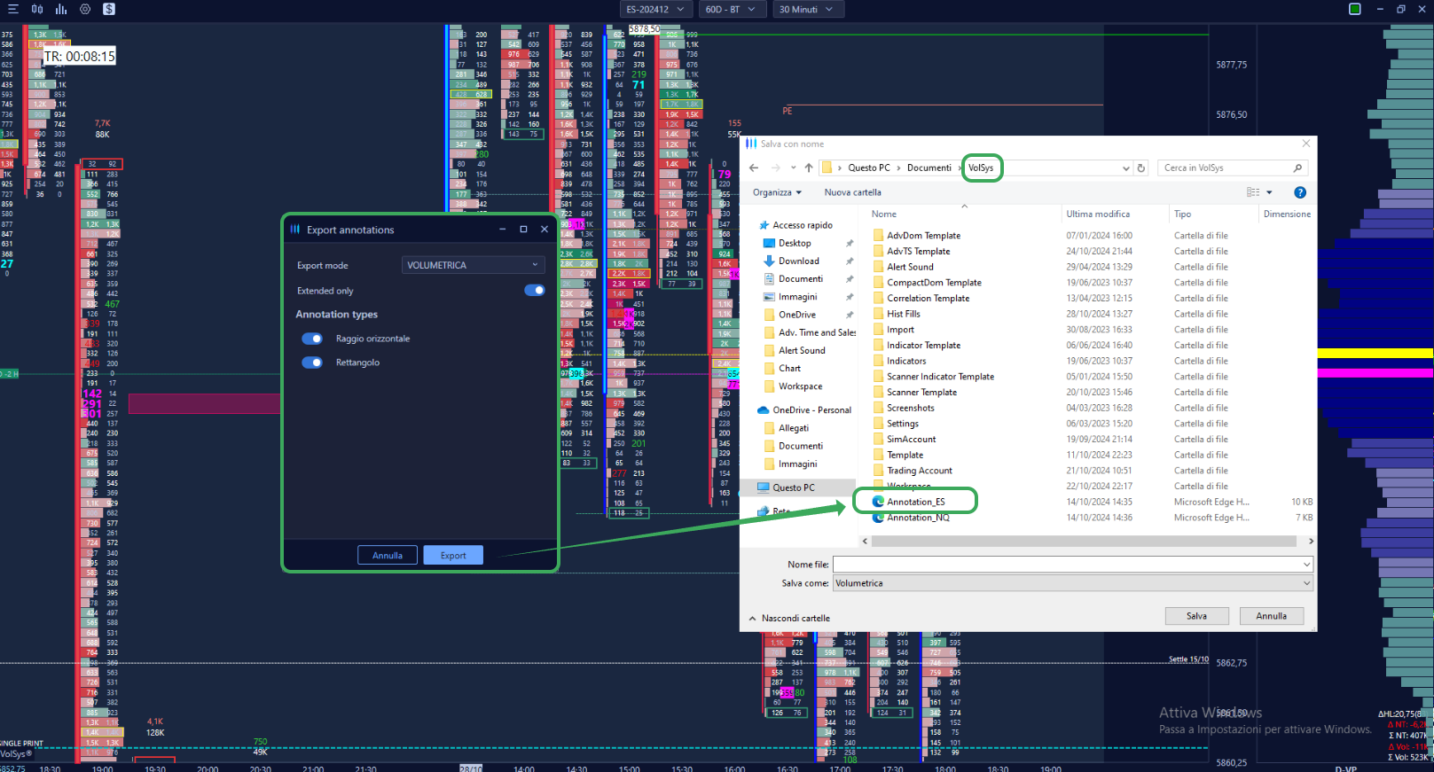The height and width of the screenshot is (772, 1434).
Task: Click the green square status icon
Action: click(1355, 9)
